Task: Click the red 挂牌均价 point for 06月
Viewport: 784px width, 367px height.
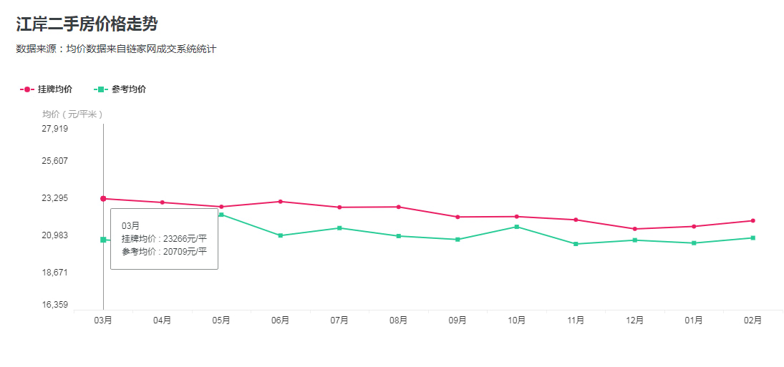Action: pyautogui.click(x=281, y=202)
